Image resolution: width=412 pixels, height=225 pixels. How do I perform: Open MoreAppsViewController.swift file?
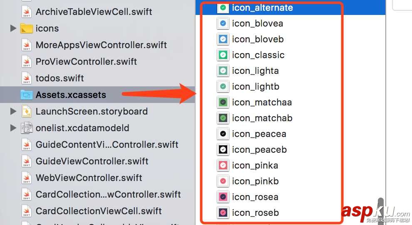[x=101, y=45]
